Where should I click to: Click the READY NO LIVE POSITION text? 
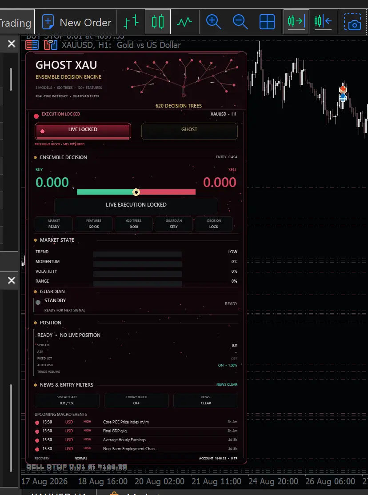click(x=69, y=335)
